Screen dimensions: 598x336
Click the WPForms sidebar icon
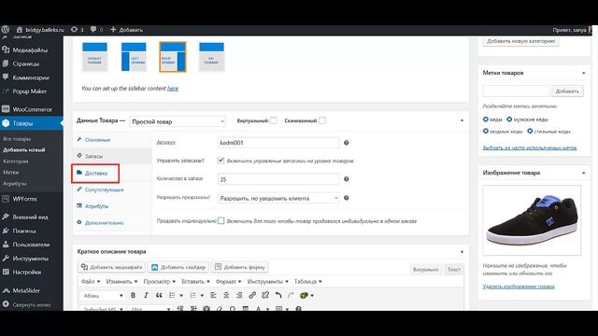coord(6,199)
